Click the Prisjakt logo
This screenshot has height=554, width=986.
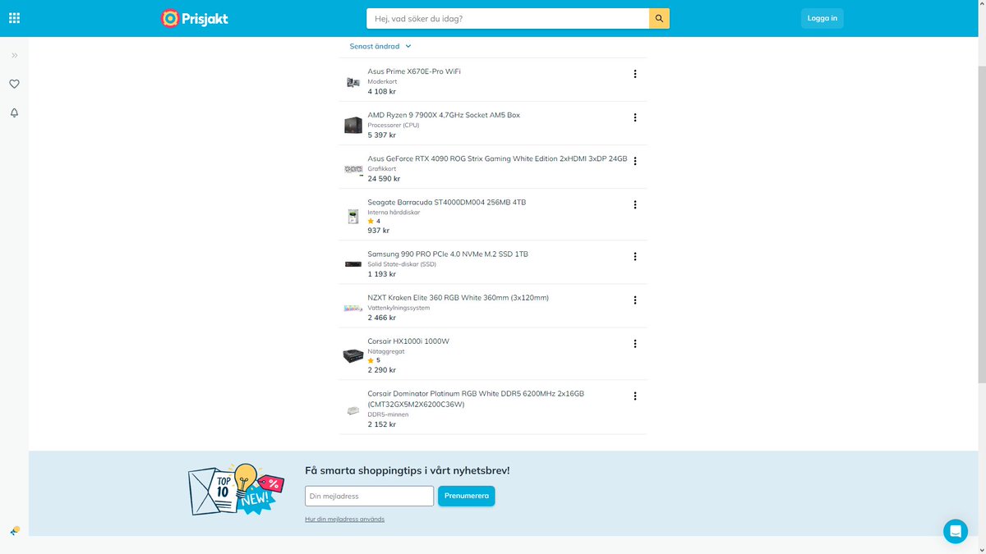(x=194, y=18)
